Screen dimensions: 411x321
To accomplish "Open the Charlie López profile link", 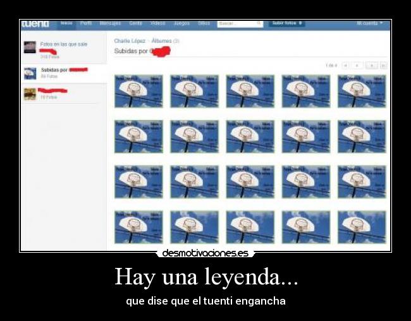I will pos(130,41).
